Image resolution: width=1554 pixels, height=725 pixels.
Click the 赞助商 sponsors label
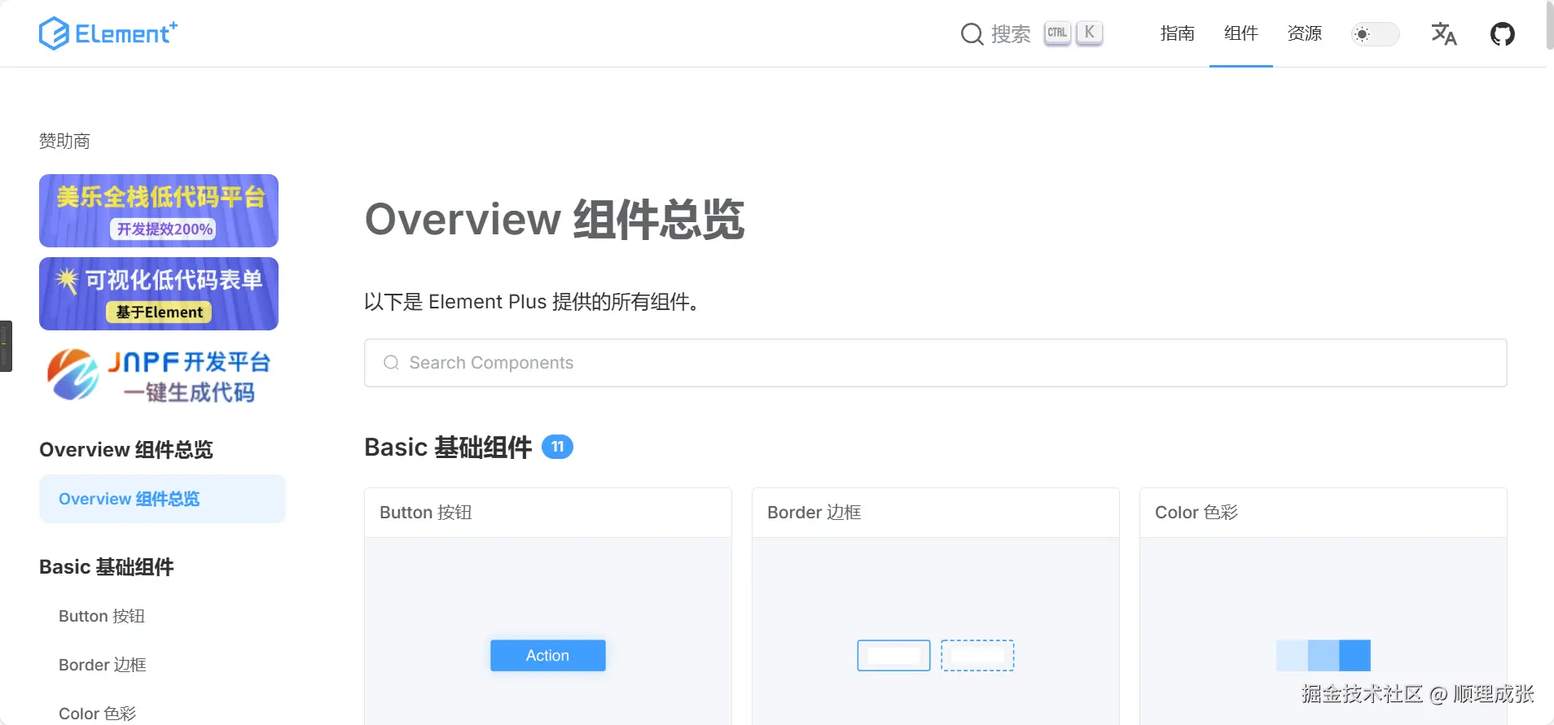(x=64, y=142)
